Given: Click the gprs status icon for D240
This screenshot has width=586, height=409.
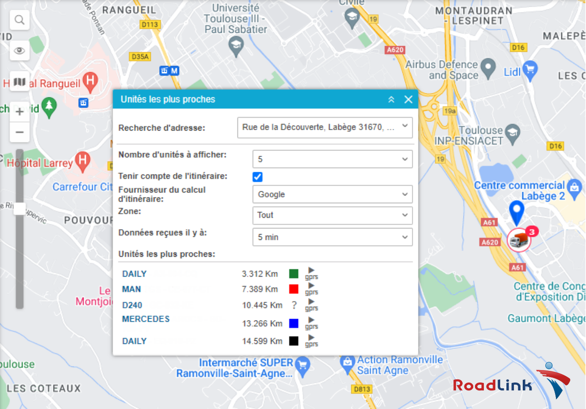Looking at the screenshot, I should pyautogui.click(x=311, y=305).
